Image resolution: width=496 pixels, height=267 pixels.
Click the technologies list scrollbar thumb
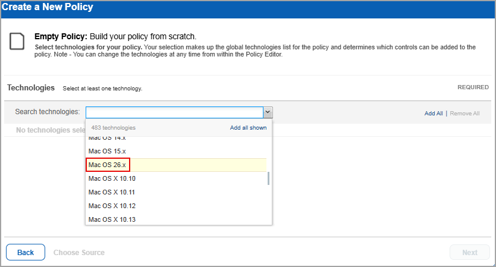(268, 178)
